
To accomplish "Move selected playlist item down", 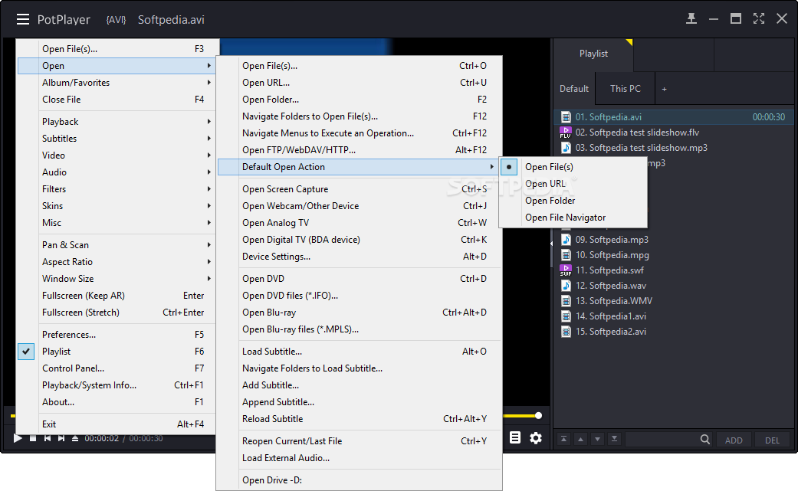I will point(597,439).
